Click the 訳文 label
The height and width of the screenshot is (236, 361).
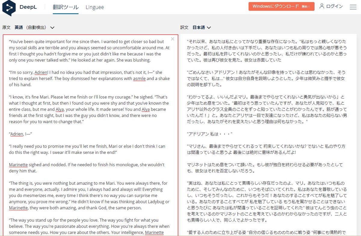coord(184,27)
